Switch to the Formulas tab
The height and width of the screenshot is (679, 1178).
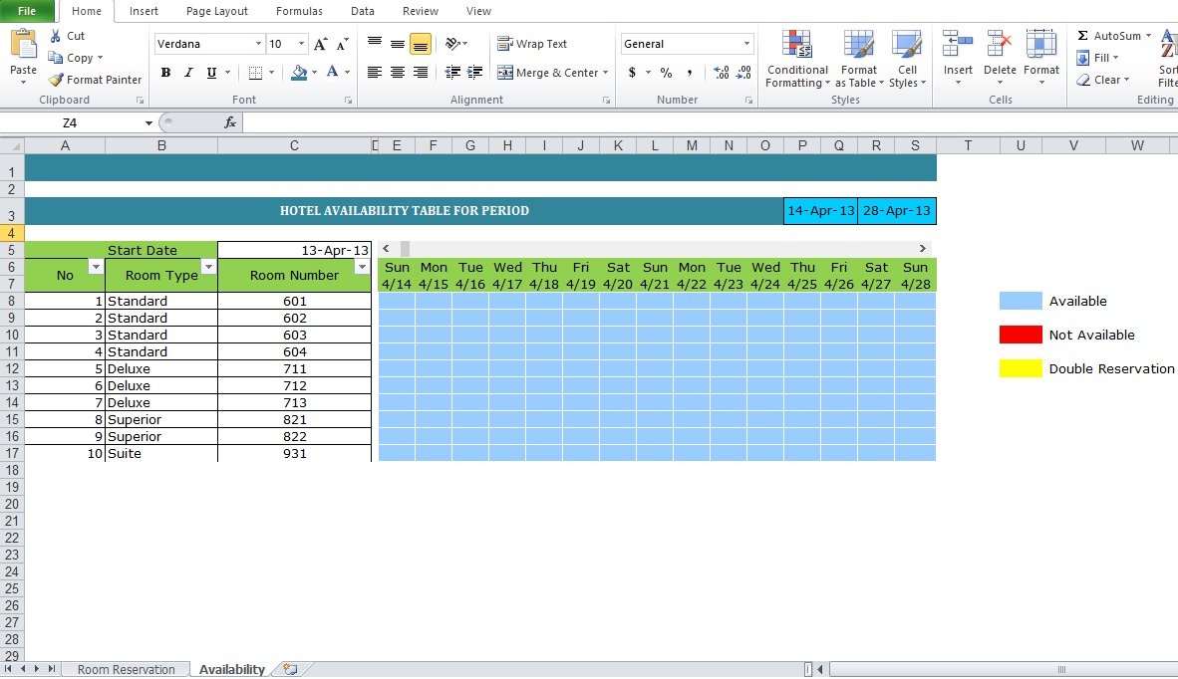(299, 11)
